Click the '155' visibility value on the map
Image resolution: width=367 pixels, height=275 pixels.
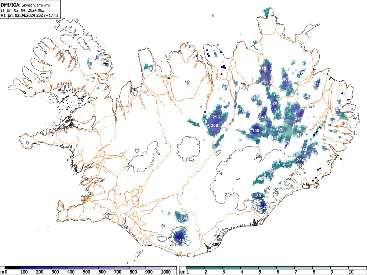point(255,131)
